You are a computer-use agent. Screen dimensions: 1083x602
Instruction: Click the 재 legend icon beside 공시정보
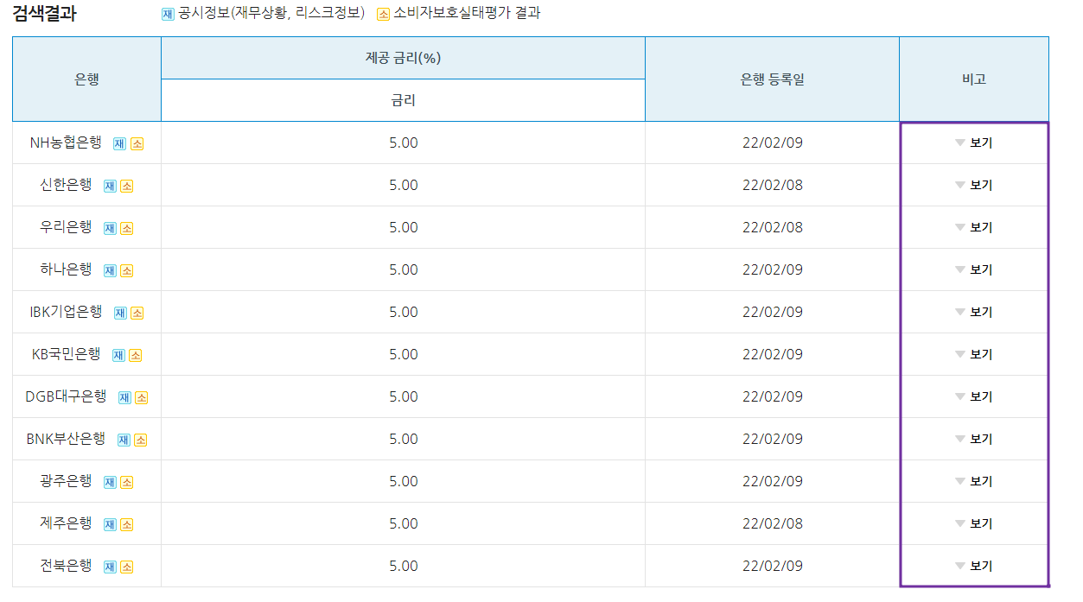[x=168, y=14]
